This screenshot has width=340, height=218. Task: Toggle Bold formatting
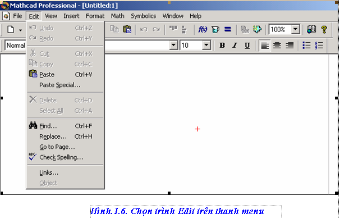pos(222,46)
